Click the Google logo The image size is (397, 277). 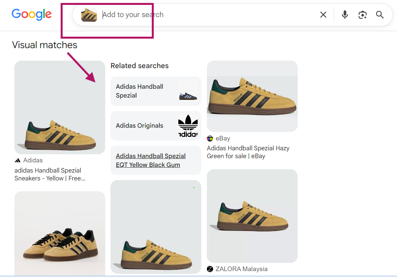coord(32,14)
